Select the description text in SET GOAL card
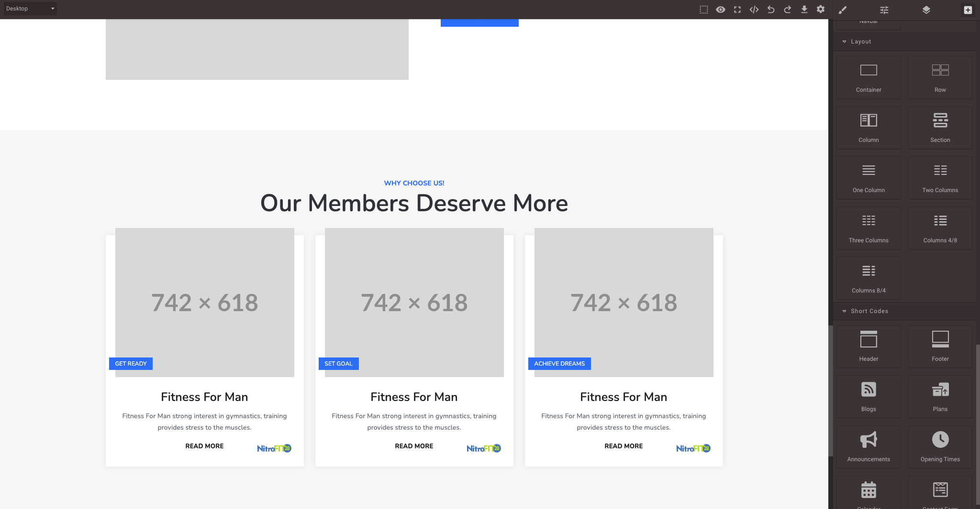Screen dimensions: 980x509 click(414, 422)
